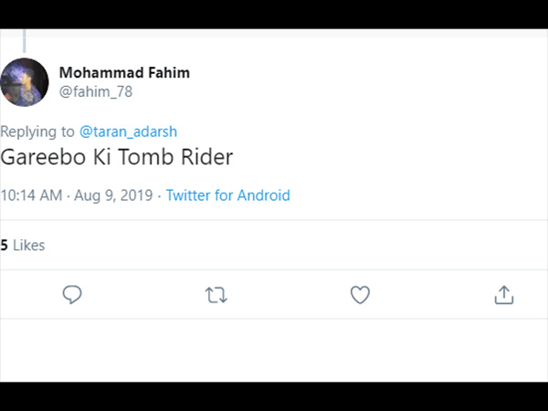This screenshot has width=548, height=411.
Task: Select the Aug 9, 2019 date text
Action: point(113,195)
